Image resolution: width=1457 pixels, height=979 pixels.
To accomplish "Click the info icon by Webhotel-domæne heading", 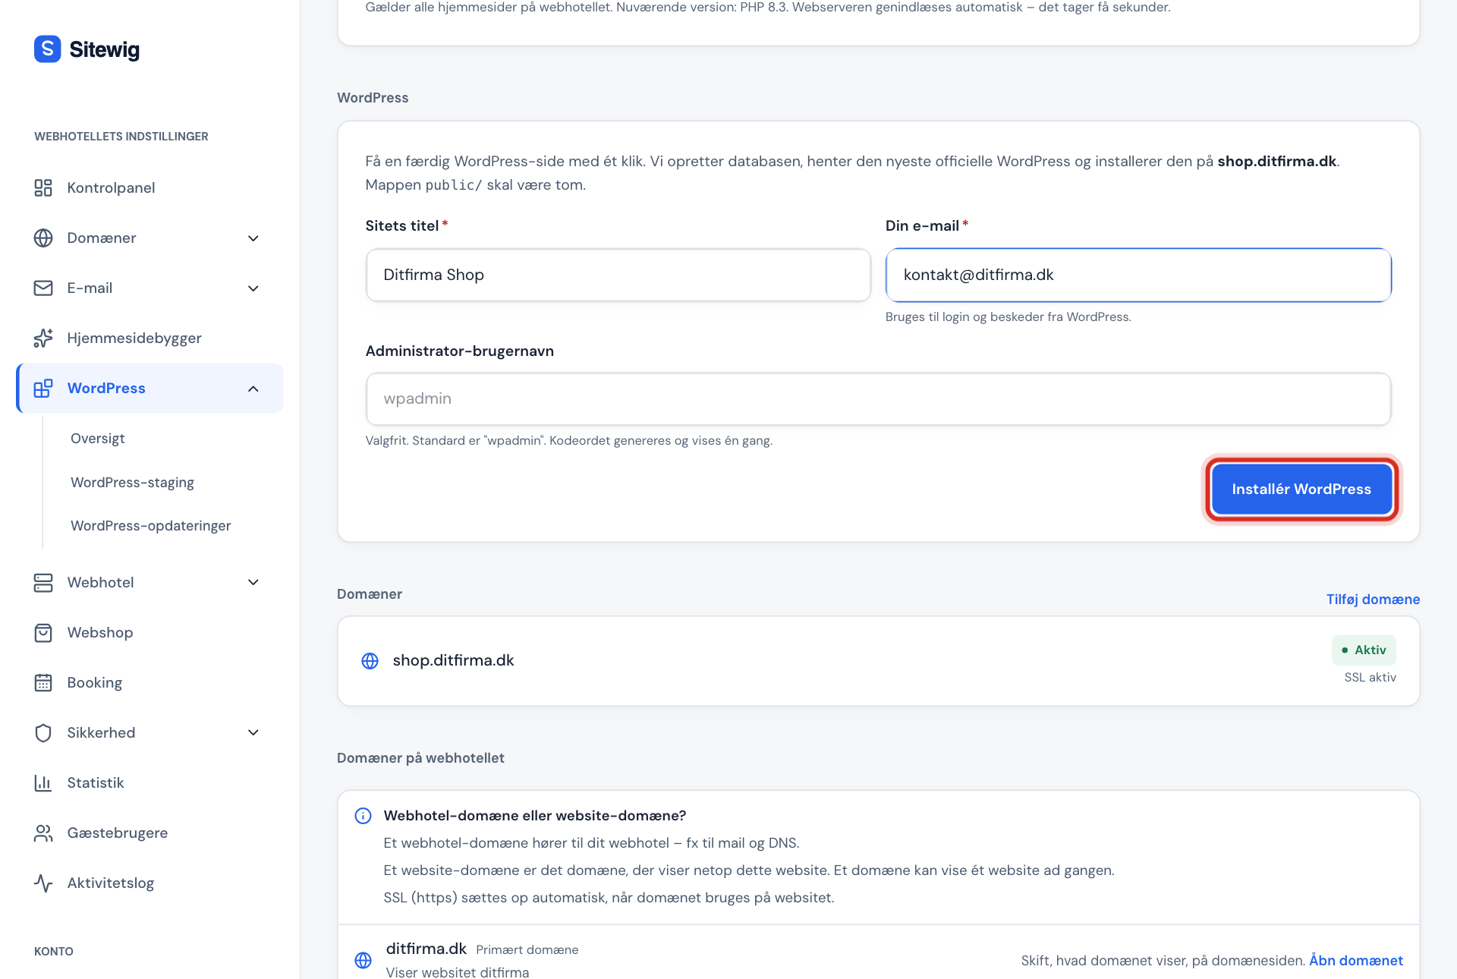I will click(363, 815).
